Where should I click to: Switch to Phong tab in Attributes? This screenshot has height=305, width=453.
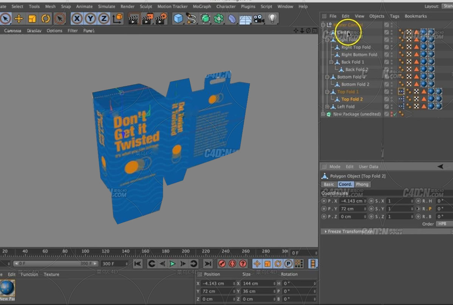[362, 185]
